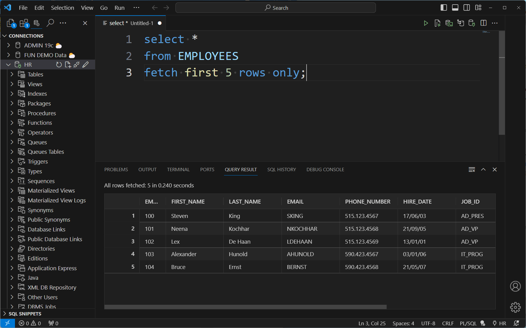526x328 pixels.
Task: Select the Sequences tree item
Action: [x=41, y=181]
